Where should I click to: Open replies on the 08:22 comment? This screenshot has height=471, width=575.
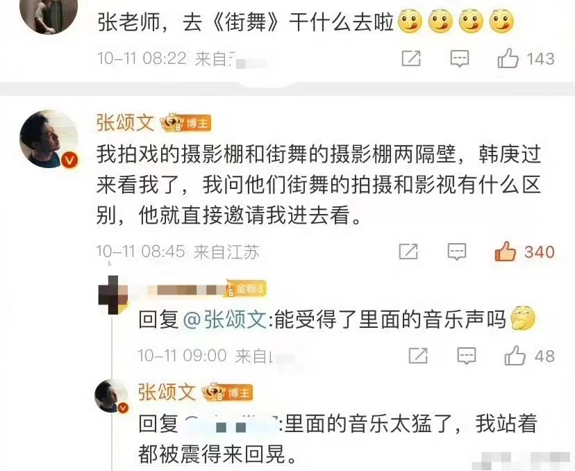click(460, 58)
